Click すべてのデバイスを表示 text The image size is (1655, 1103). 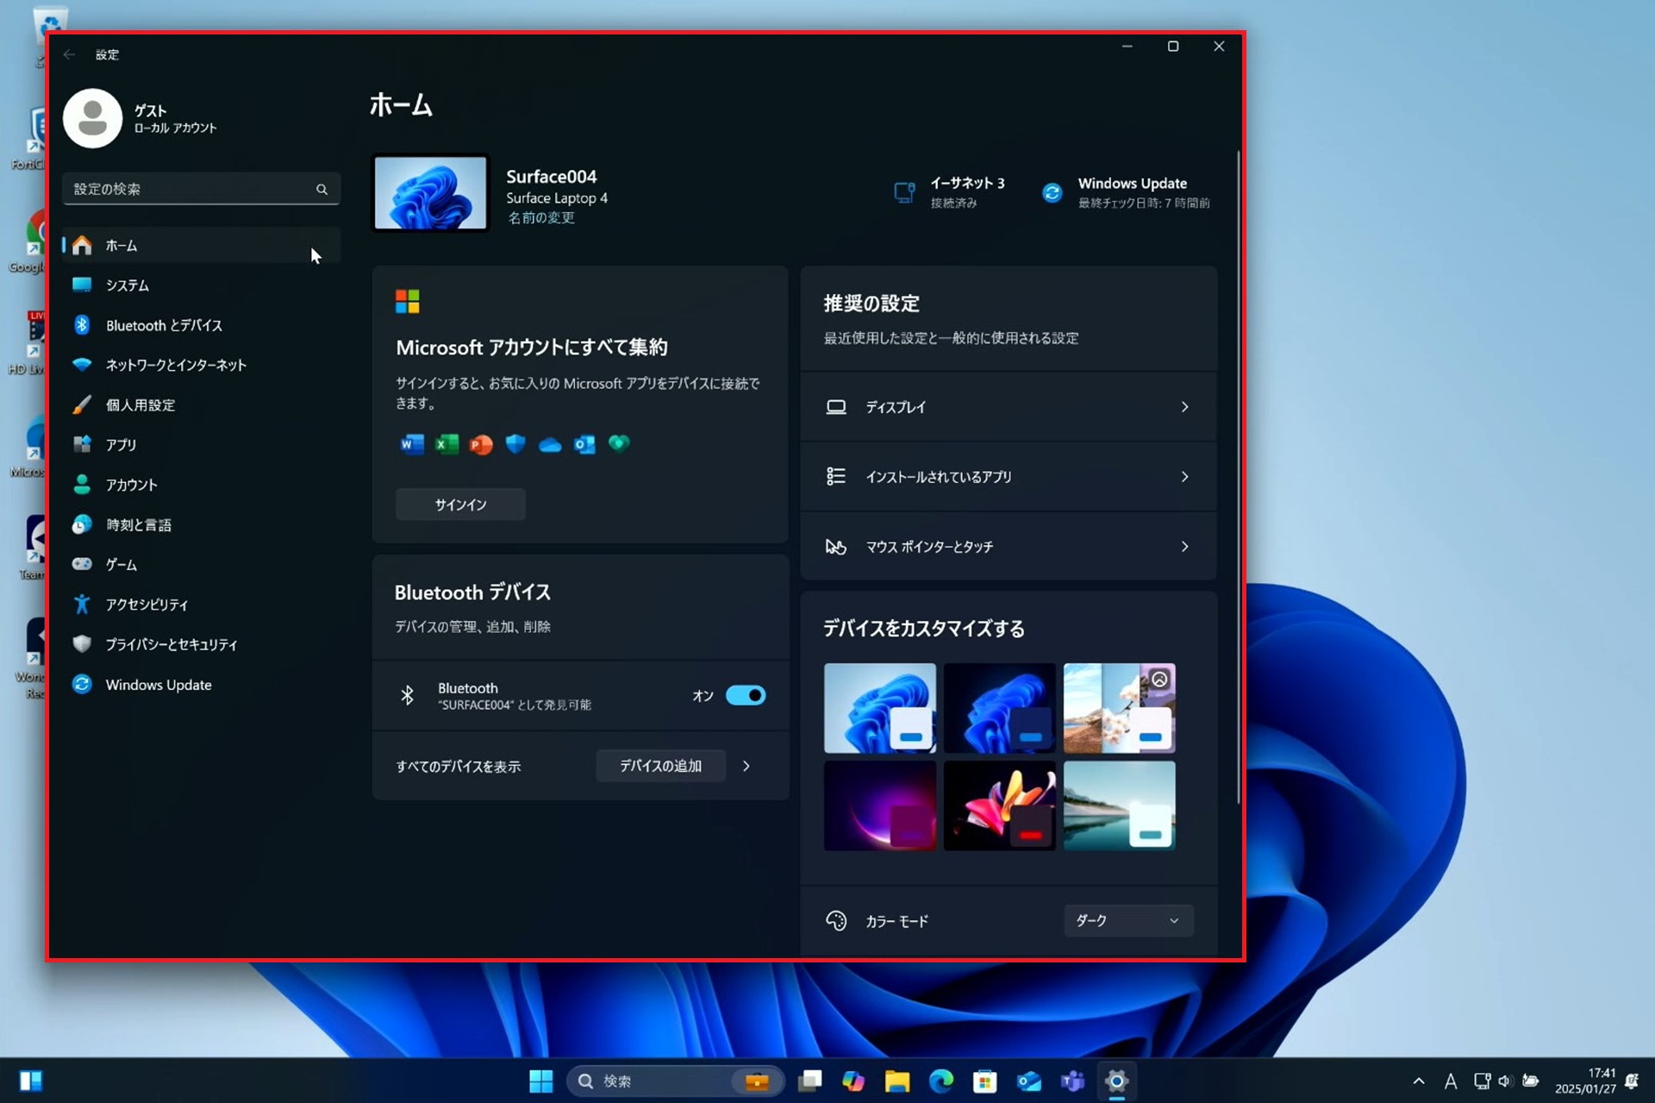[x=459, y=767]
